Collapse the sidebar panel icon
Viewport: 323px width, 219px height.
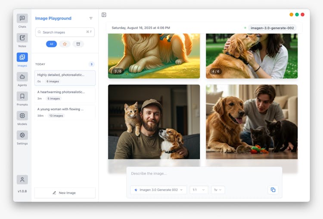pyautogui.click(x=104, y=15)
